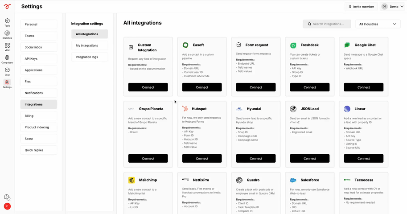Open Applications settings
This screenshot has width=407, height=214.
39,70
